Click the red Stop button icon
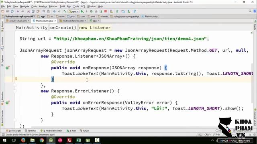Screen dimensions: 257x144 (x=106, y=12)
